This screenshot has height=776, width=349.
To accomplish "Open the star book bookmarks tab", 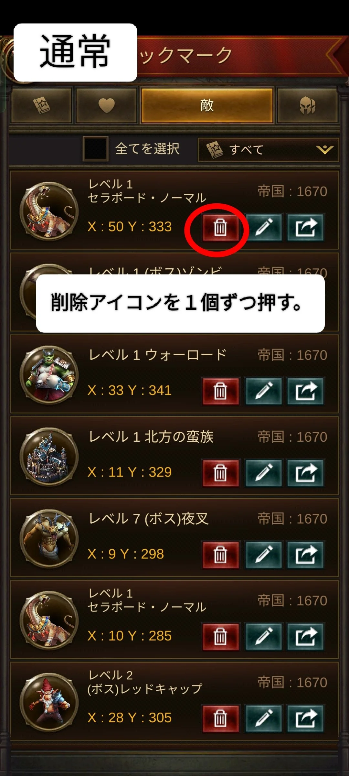I will coord(41,106).
